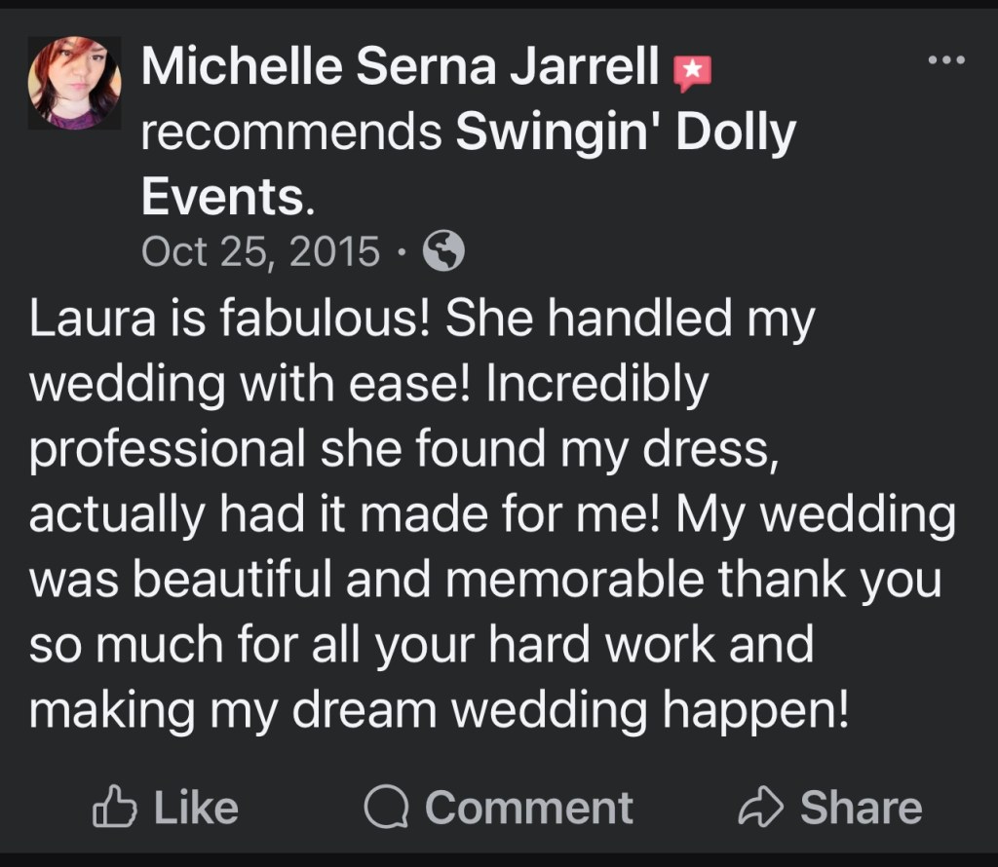Click Michelle Serna Jarrell's profile picture
This screenshot has width=998, height=867.
coord(75,83)
